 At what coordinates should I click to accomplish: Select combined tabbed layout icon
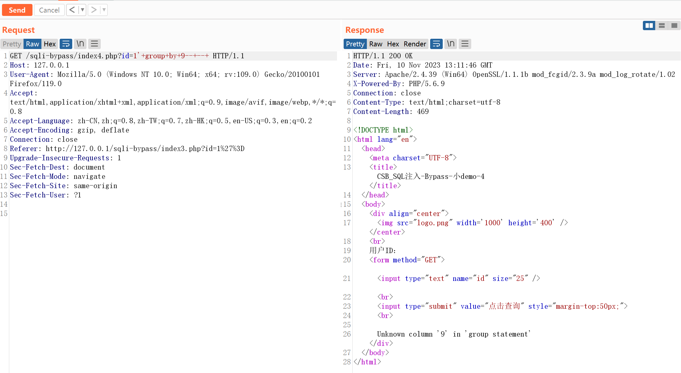pyautogui.click(x=674, y=26)
